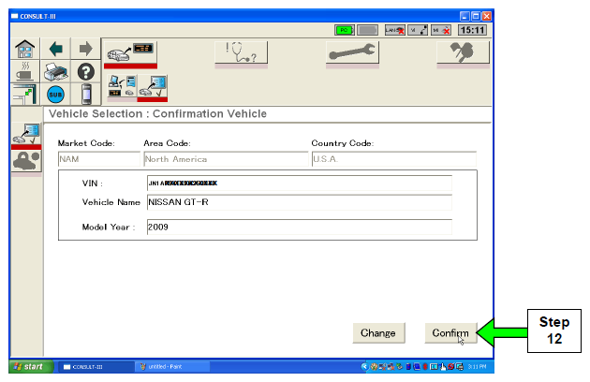Click the Home icon

[25, 49]
